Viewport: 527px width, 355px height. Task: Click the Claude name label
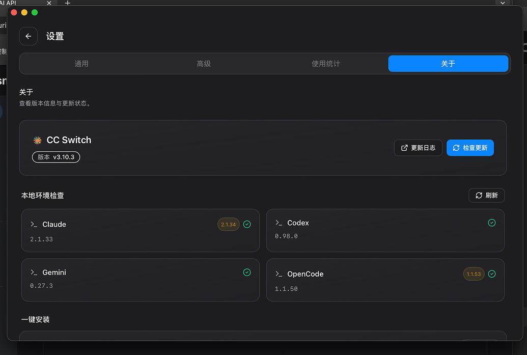[x=54, y=224]
